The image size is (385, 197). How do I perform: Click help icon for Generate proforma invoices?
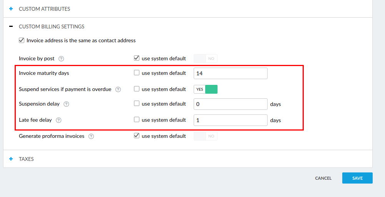click(x=91, y=136)
